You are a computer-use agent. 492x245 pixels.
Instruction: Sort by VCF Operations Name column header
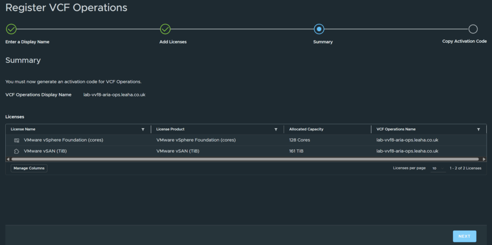coord(396,129)
